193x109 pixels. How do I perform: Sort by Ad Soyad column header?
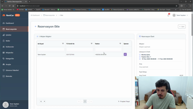coord(41,44)
